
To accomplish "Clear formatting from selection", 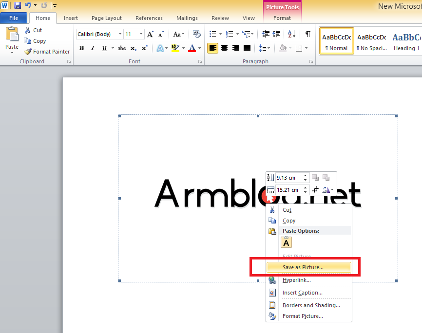I will click(197, 34).
